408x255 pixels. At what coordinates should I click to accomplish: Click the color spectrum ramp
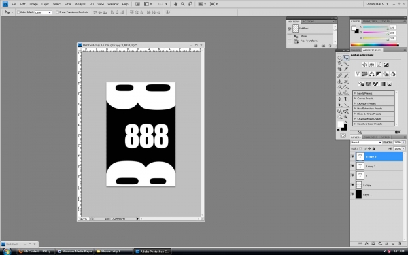(375, 45)
